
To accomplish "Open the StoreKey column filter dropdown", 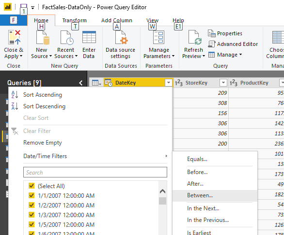I will 223,83.
